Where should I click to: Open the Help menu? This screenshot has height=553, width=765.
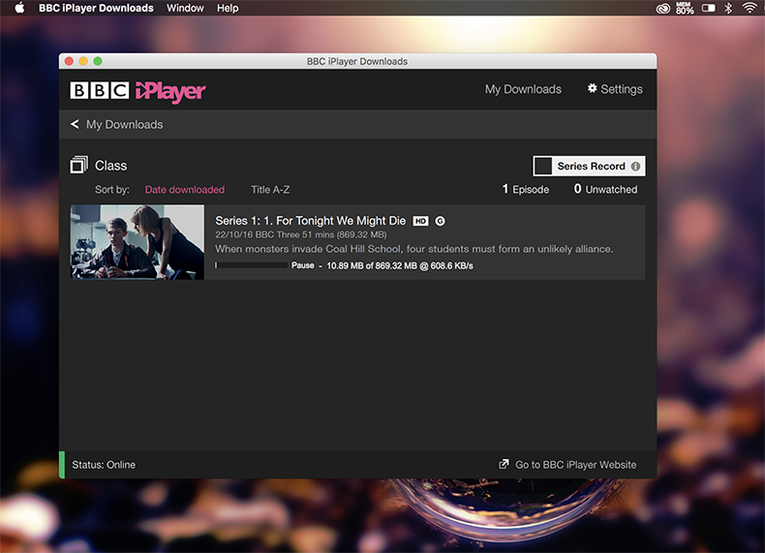228,8
